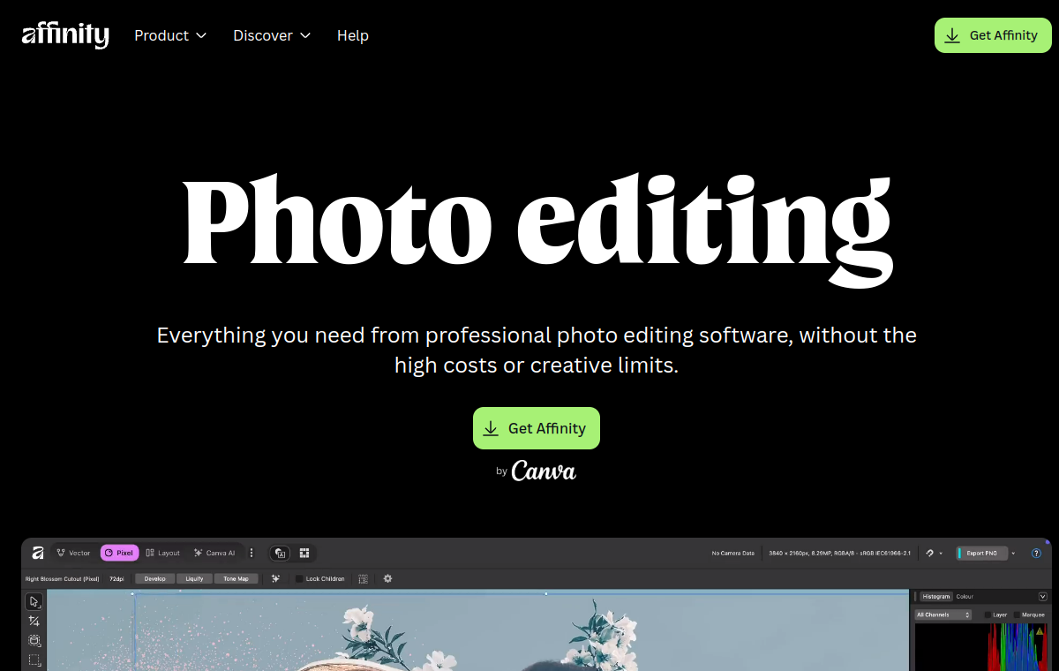This screenshot has width=1059, height=671.
Task: Select the Move tool arrow
Action: click(x=34, y=602)
